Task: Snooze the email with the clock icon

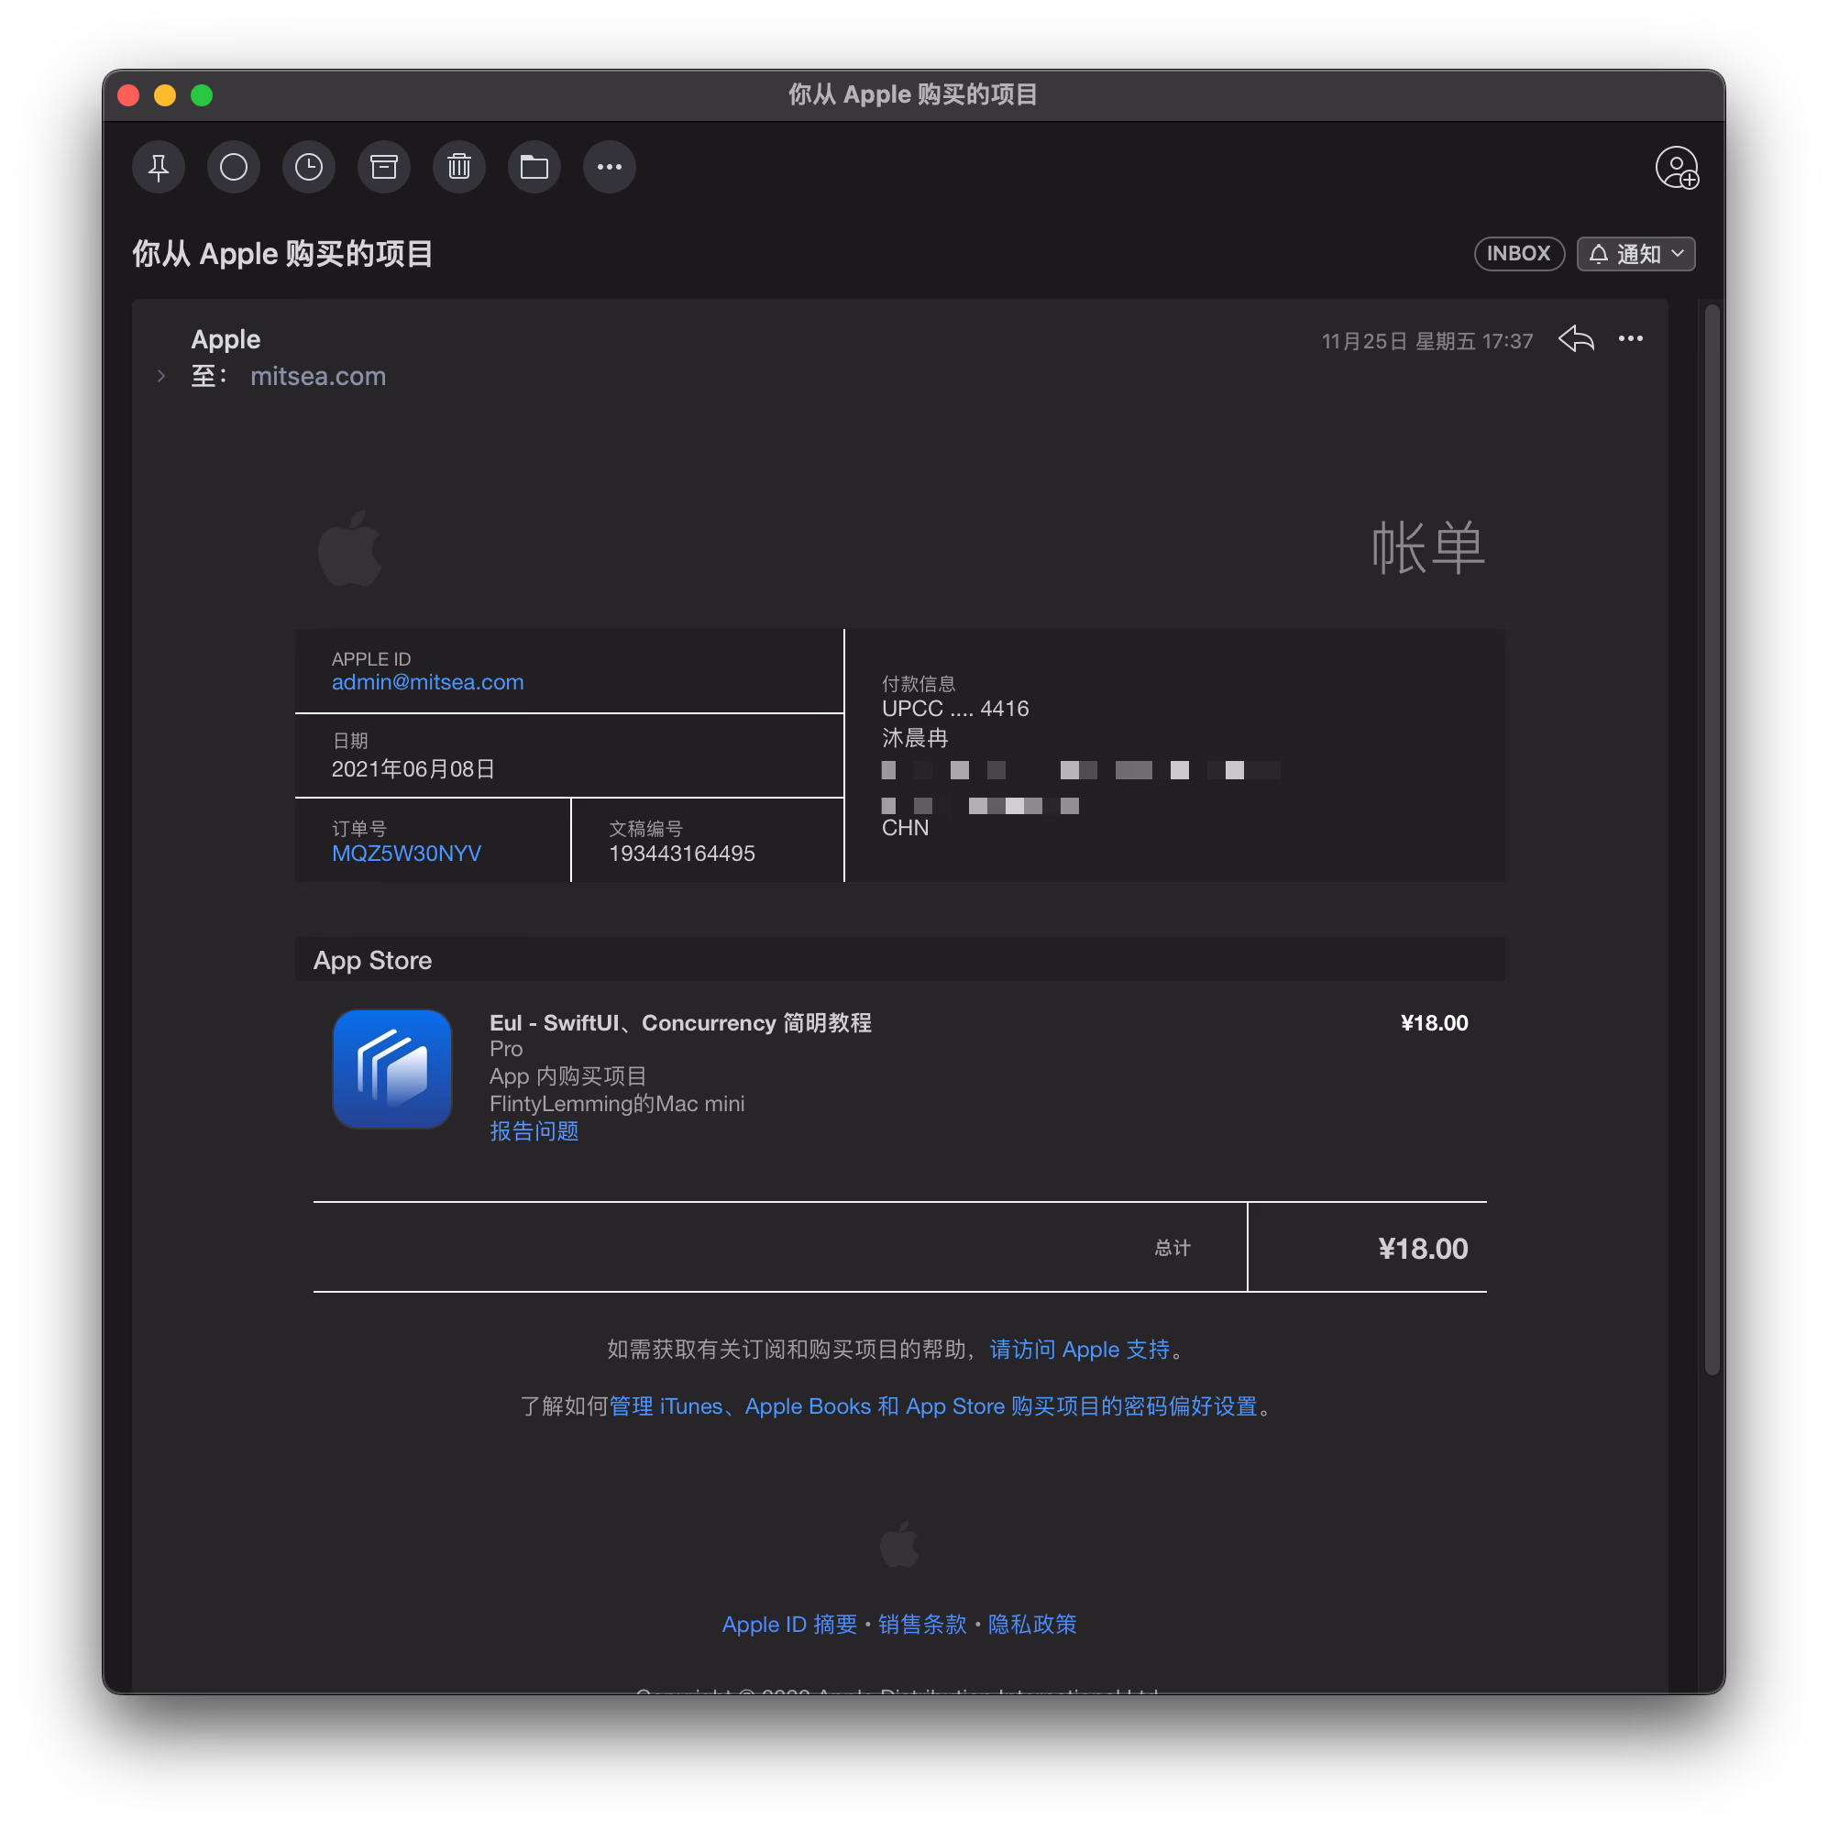Action: pyautogui.click(x=309, y=168)
